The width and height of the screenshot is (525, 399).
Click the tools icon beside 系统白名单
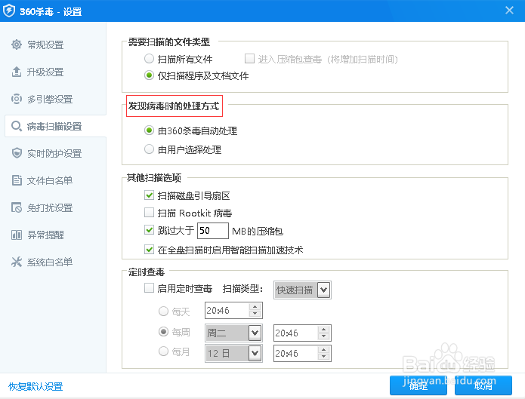point(17,262)
